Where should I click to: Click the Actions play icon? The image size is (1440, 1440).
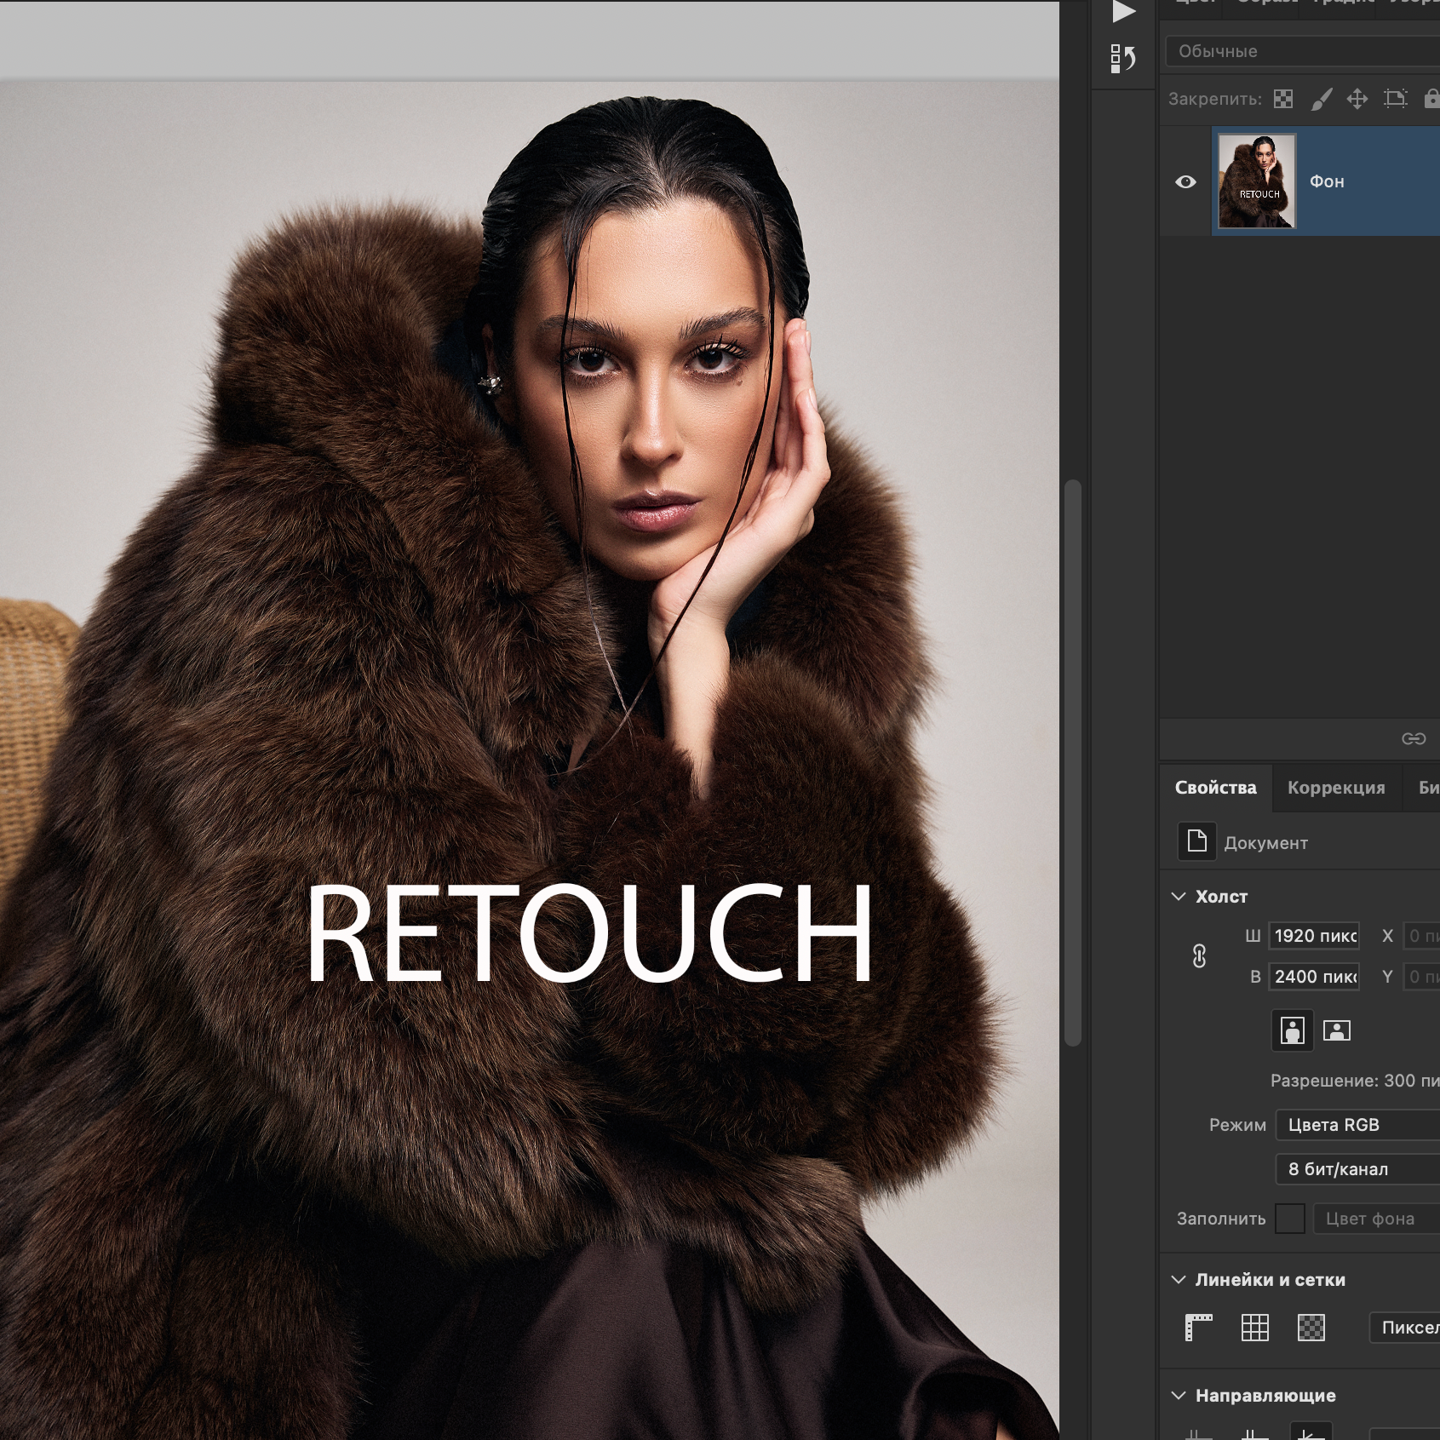click(1123, 12)
